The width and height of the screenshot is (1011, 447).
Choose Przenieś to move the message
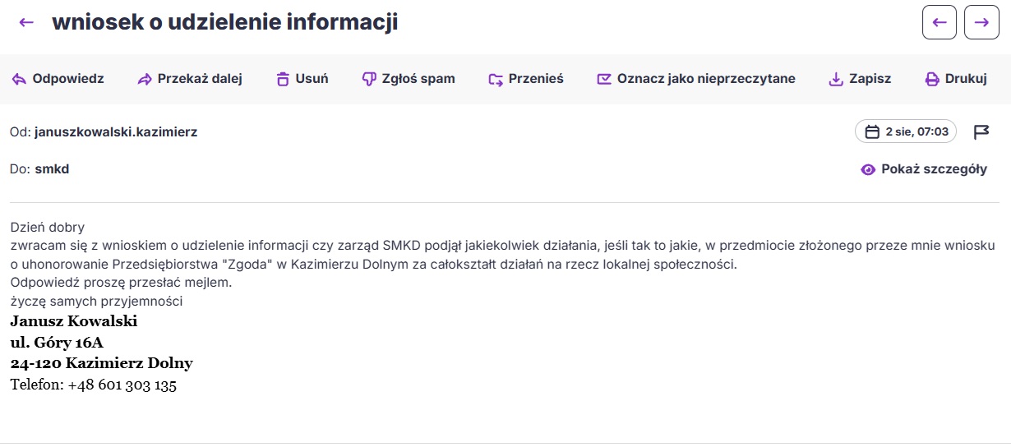tap(525, 79)
